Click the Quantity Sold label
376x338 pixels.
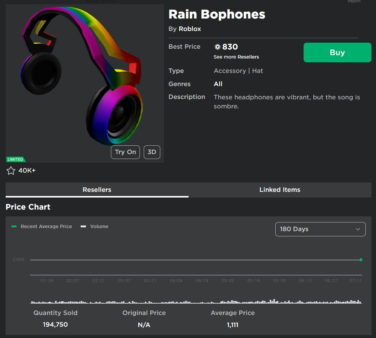[55, 313]
